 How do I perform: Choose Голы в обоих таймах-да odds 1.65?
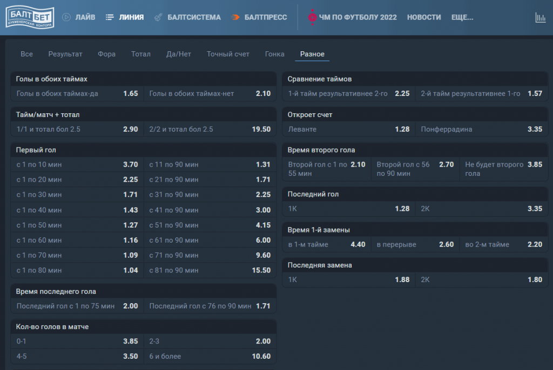click(77, 93)
